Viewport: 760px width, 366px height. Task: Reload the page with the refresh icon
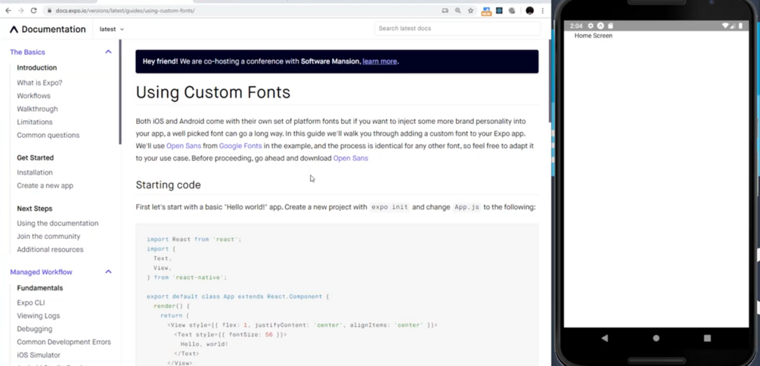33,10
